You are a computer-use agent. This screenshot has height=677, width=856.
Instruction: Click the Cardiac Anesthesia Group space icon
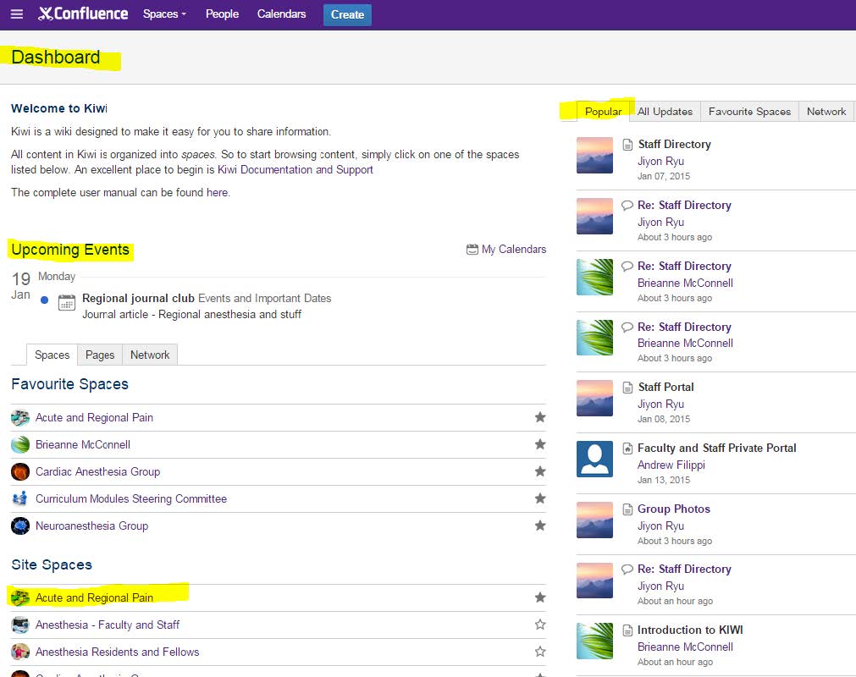[x=20, y=472]
